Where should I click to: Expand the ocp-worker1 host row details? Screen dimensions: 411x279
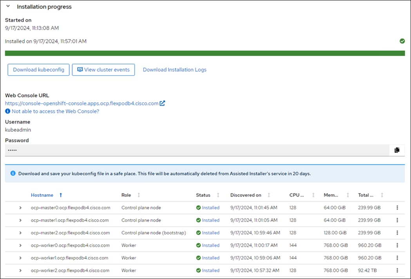click(x=20, y=258)
